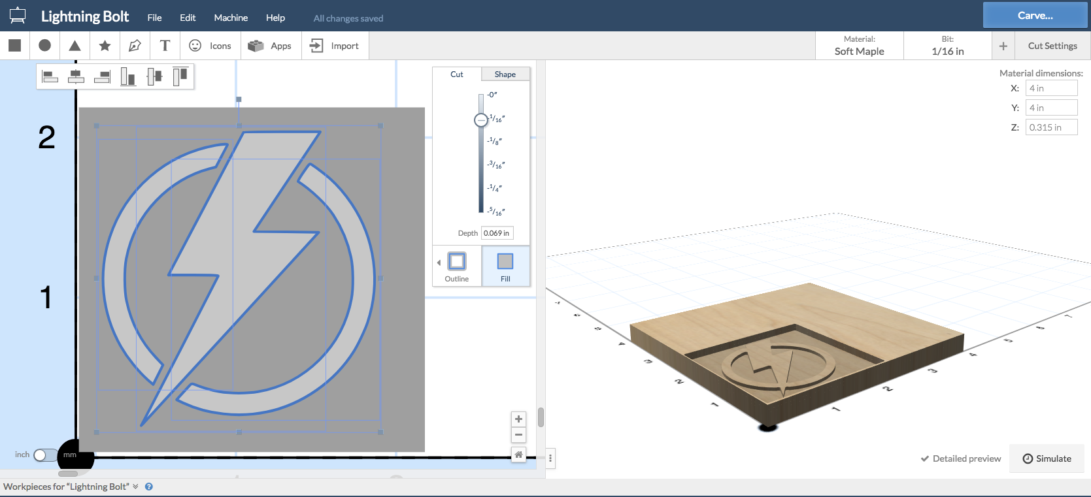This screenshot has height=497, width=1091.
Task: Click the Carve button
Action: [x=1035, y=15]
